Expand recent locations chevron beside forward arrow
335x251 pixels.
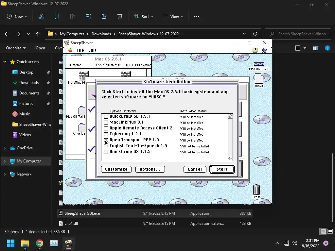click(28, 34)
